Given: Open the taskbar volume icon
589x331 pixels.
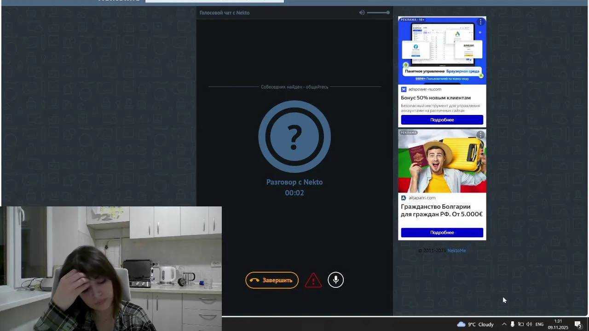Looking at the screenshot, I should click(x=529, y=324).
